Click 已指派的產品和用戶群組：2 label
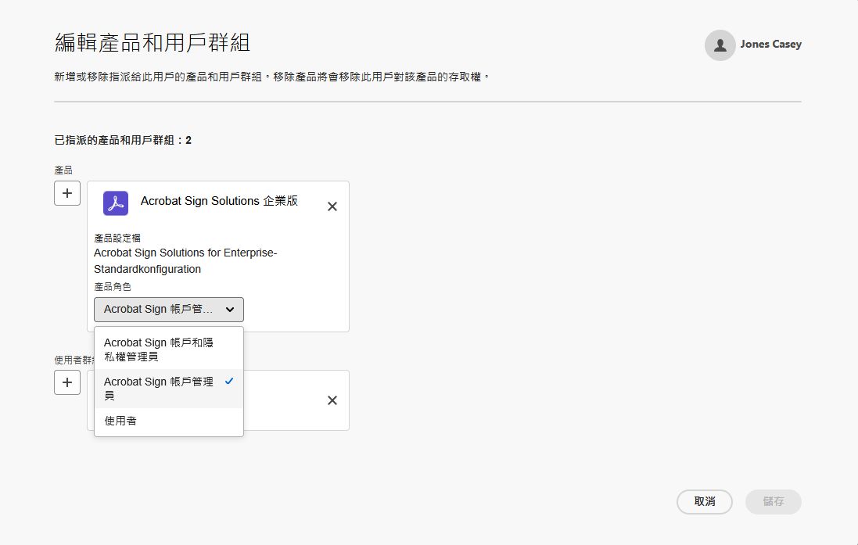The width and height of the screenshot is (858, 545). pyautogui.click(x=123, y=141)
